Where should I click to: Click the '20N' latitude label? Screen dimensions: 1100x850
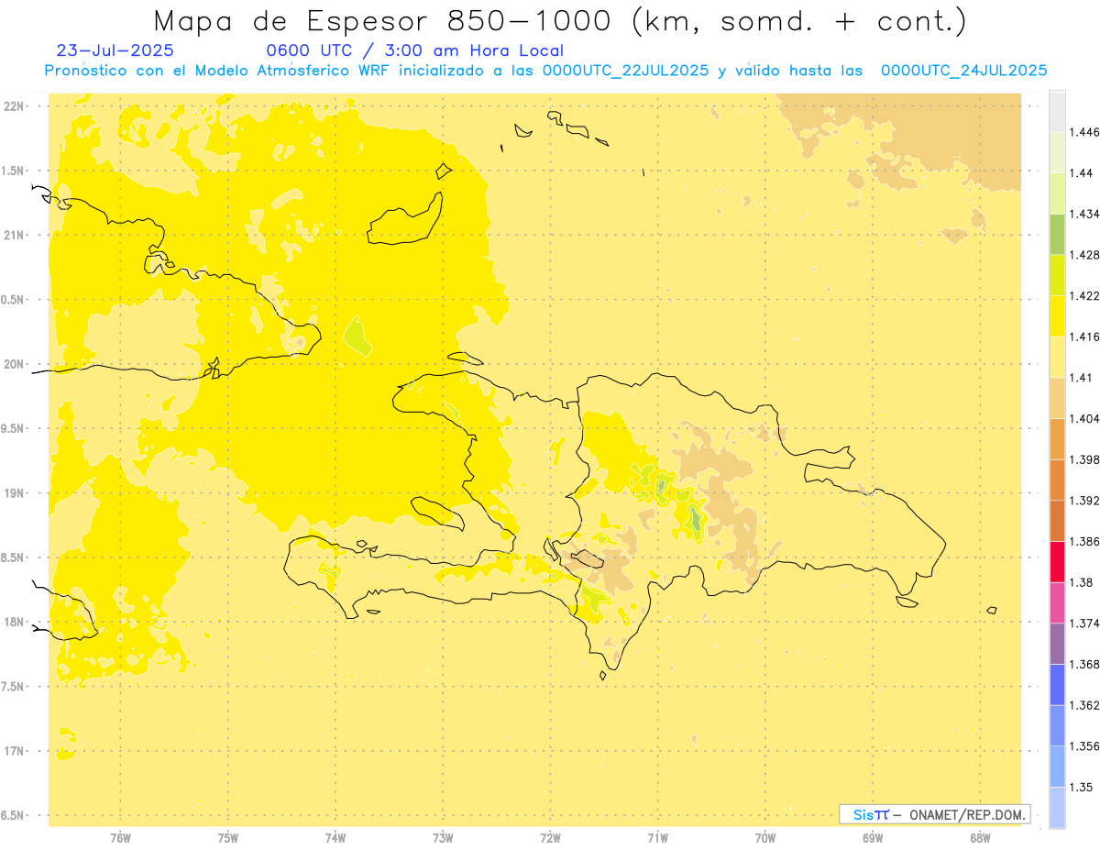click(x=16, y=364)
